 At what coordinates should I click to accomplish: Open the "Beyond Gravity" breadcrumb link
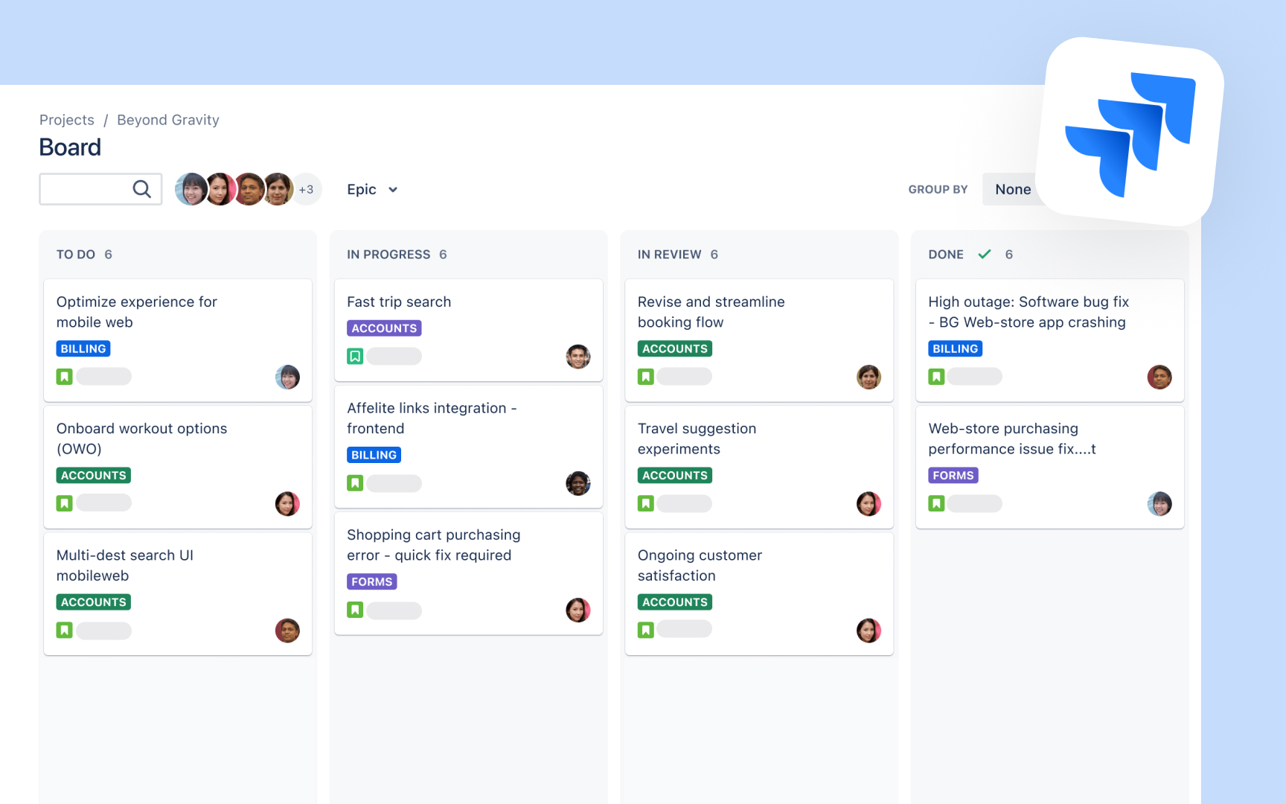coord(167,120)
